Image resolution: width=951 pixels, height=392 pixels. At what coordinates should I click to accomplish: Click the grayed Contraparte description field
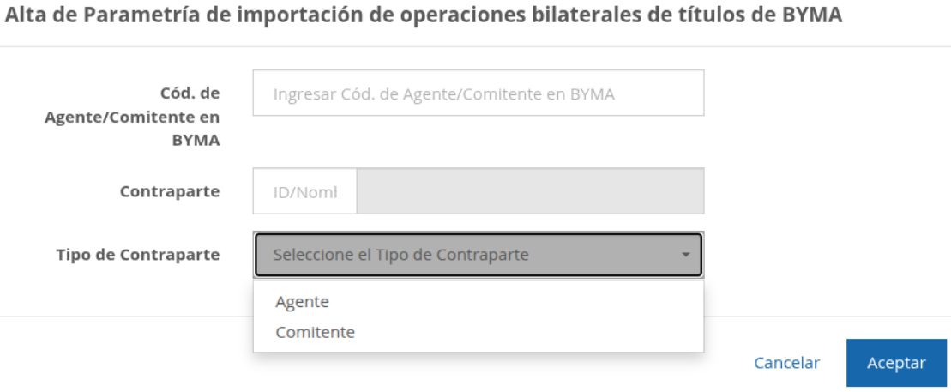[529, 191]
